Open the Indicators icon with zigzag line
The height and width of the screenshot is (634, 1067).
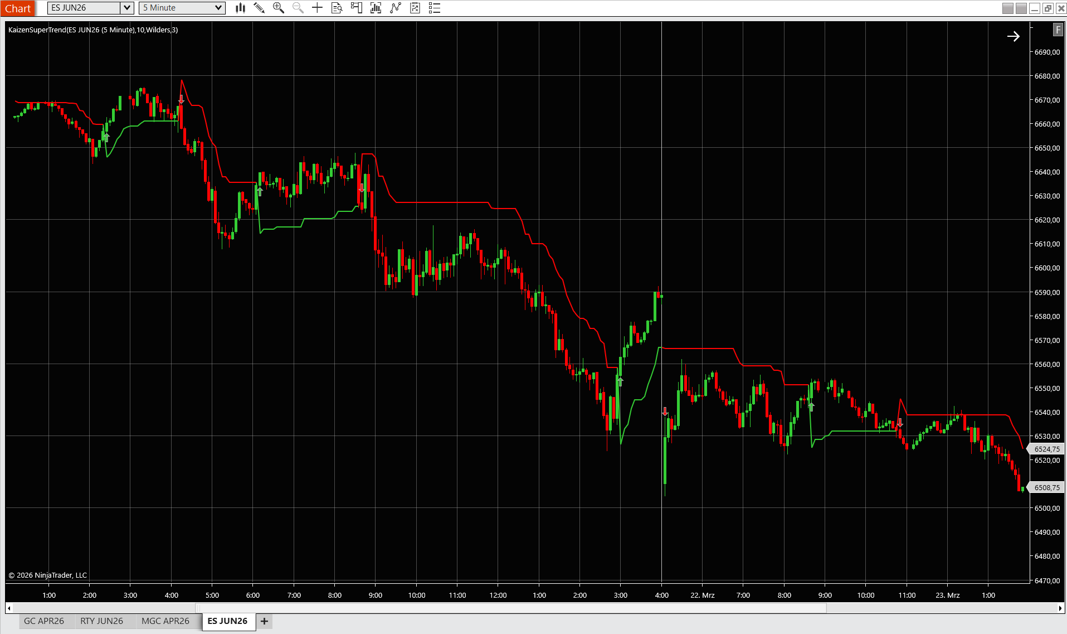click(395, 8)
